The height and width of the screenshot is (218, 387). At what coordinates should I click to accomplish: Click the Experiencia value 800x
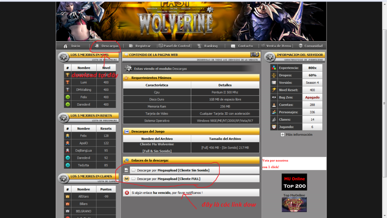tap(312, 68)
